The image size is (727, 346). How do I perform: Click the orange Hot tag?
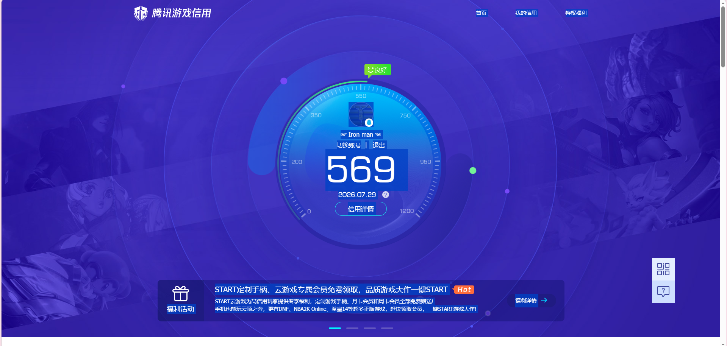[x=464, y=290]
